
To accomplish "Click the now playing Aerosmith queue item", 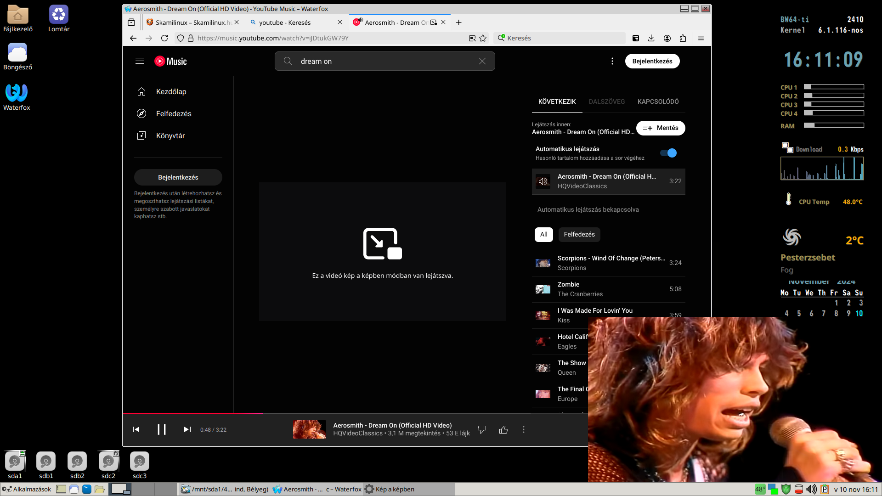I will (608, 181).
